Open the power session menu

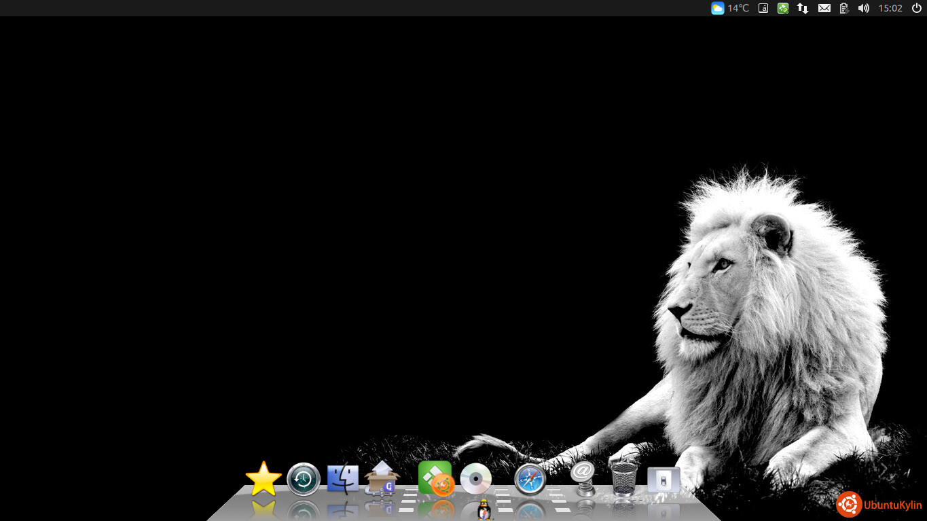[916, 8]
